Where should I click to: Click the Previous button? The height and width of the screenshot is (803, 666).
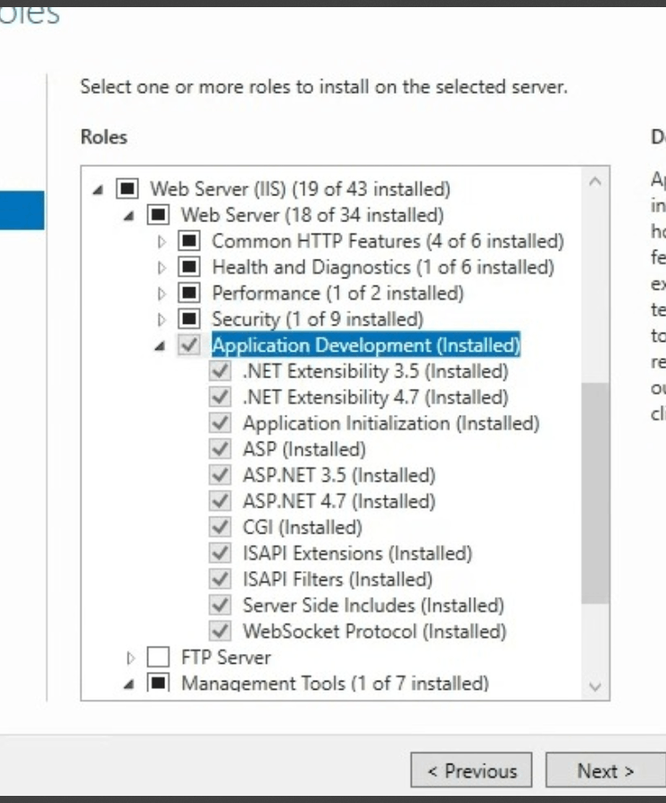(471, 770)
